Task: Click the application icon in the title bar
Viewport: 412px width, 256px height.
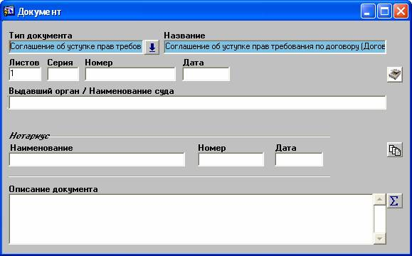Action: click(x=9, y=11)
